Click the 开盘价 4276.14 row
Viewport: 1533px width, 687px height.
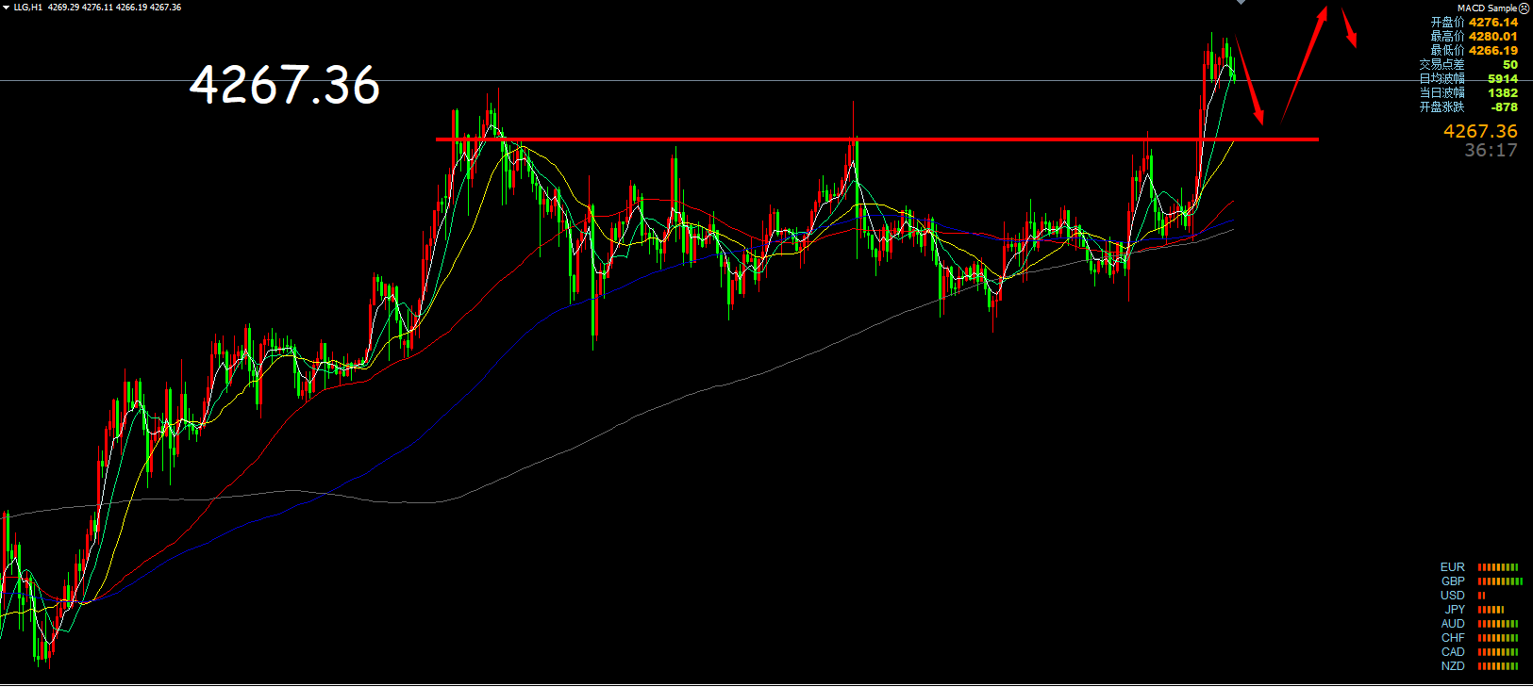tap(1475, 22)
